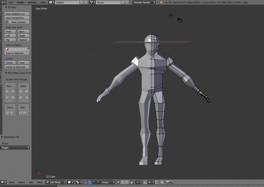Viewport: 264px width, 187px height.
Task: Toggle the magnet snapping icon
Action: point(145,182)
